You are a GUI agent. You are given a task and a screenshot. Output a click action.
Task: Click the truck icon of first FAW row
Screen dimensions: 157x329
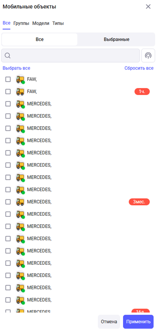20,79
